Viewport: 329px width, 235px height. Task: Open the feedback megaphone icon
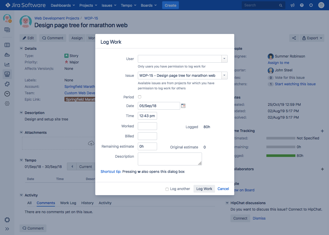click(x=293, y=5)
